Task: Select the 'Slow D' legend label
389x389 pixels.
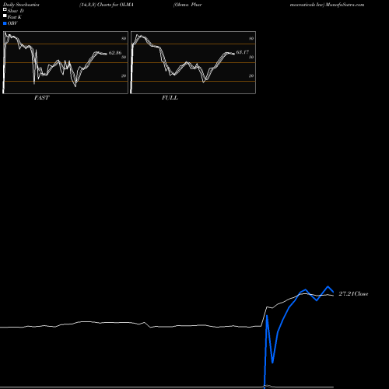Action: (x=16, y=11)
